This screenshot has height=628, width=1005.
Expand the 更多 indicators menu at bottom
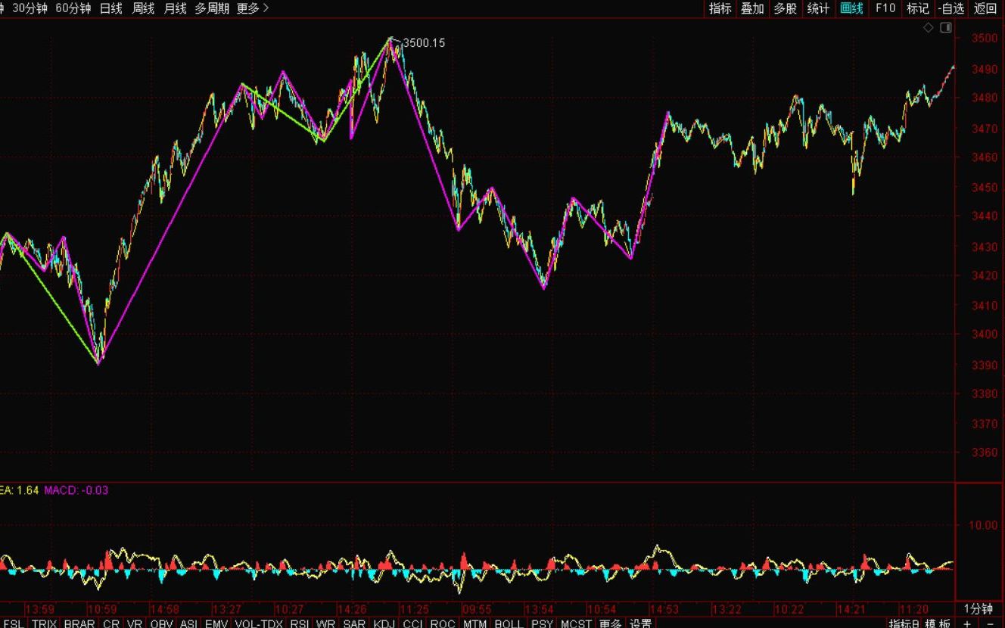tap(610, 623)
